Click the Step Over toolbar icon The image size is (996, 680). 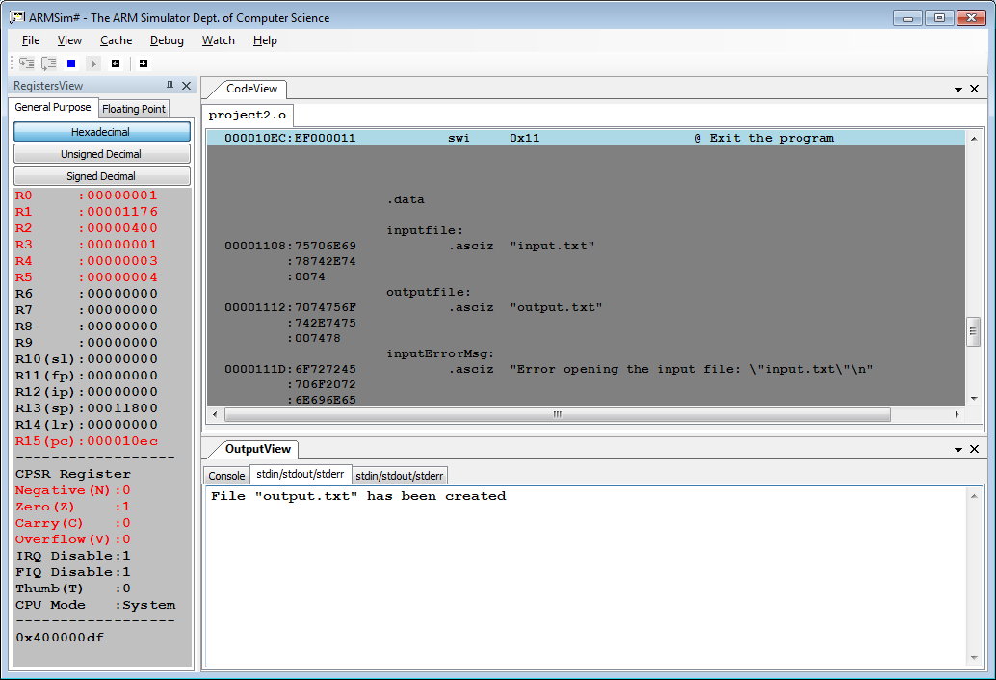coord(48,64)
